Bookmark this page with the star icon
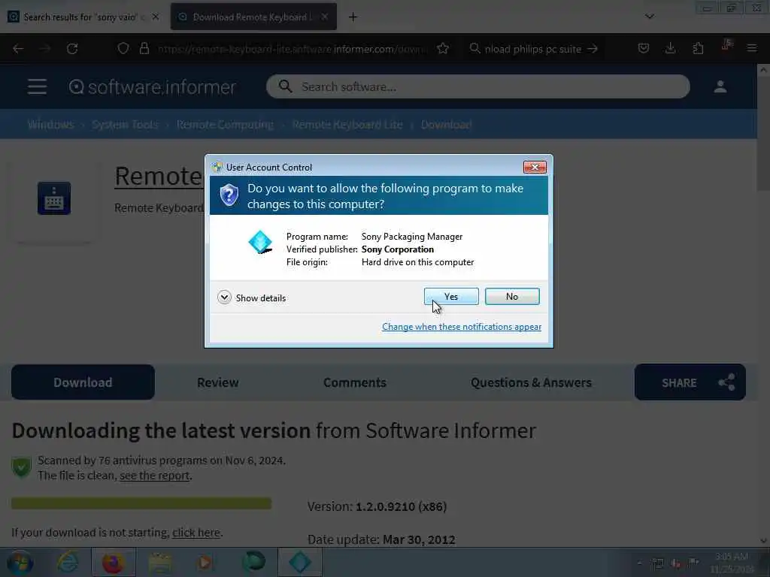 [443, 49]
